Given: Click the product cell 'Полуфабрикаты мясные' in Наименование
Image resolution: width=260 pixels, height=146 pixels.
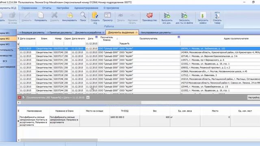Looking at the screenshot, I should pyautogui.click(x=34, y=121).
